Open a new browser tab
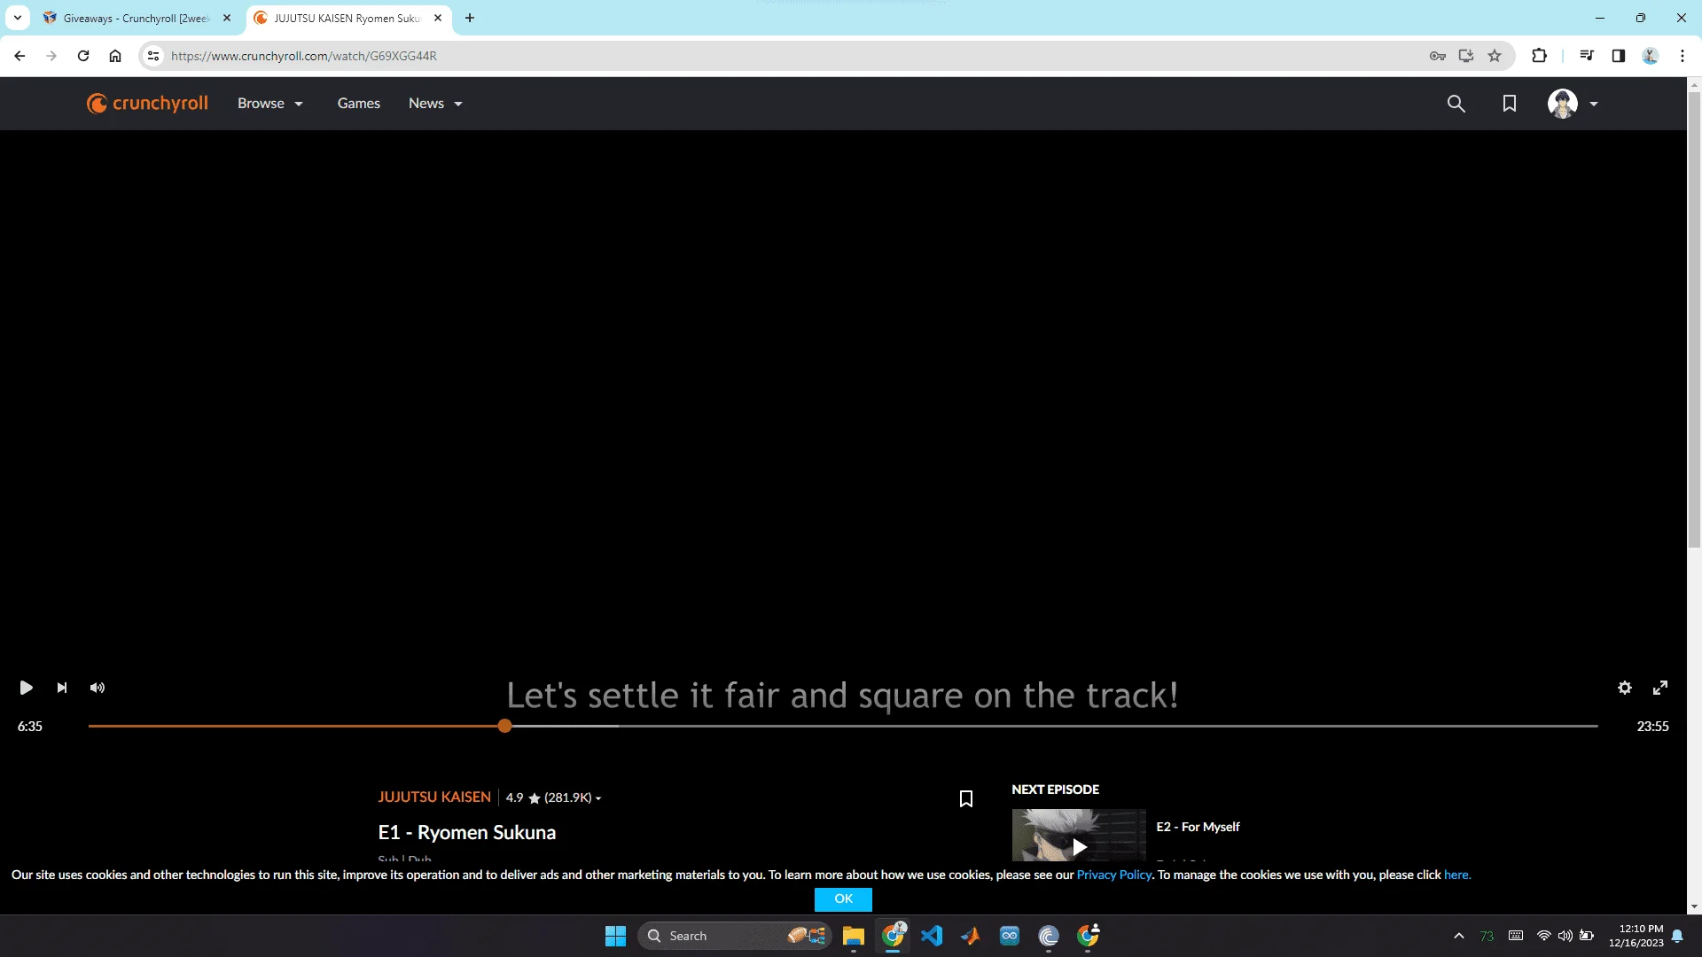This screenshot has height=957, width=1702. coord(470,18)
